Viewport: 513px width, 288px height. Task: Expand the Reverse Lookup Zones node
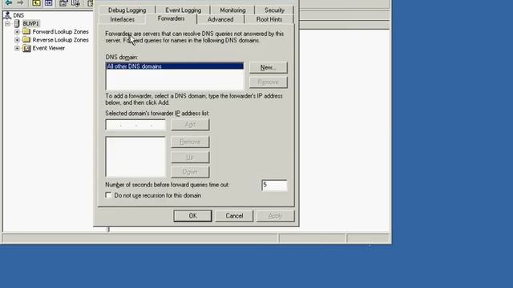tap(17, 40)
